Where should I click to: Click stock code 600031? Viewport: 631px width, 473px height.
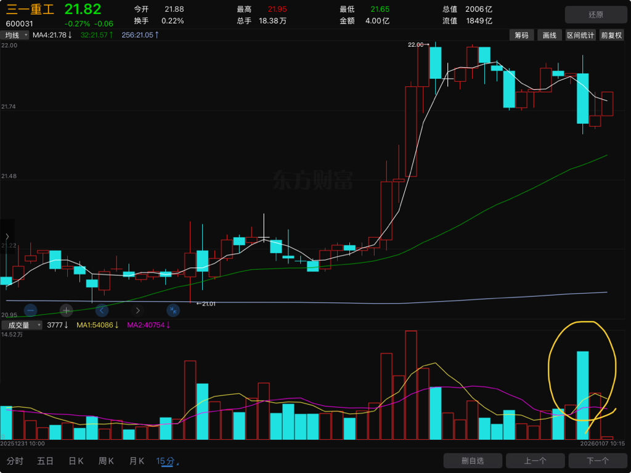19,24
